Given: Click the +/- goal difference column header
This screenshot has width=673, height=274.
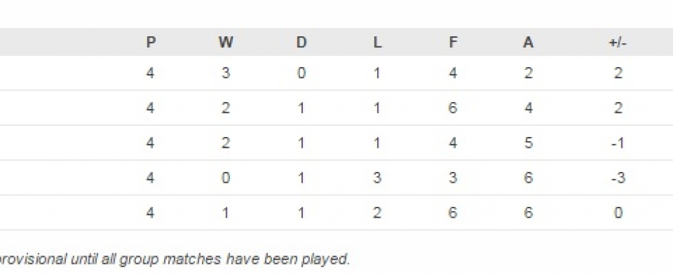Looking at the screenshot, I should tap(617, 42).
